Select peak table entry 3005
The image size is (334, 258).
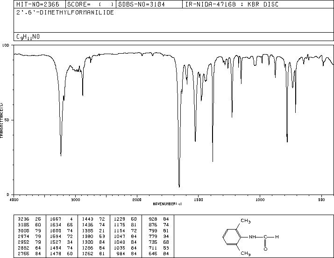29,230
